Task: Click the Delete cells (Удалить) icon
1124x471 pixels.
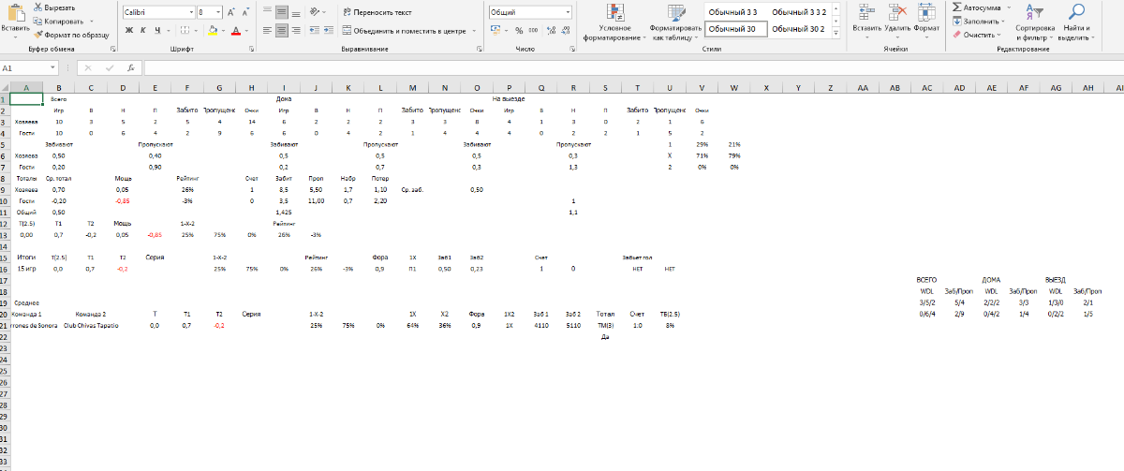Action: pyautogui.click(x=897, y=12)
